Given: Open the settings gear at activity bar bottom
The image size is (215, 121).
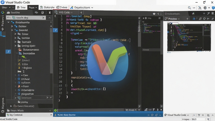Looking at the screenshot, I should [x=3, y=112].
